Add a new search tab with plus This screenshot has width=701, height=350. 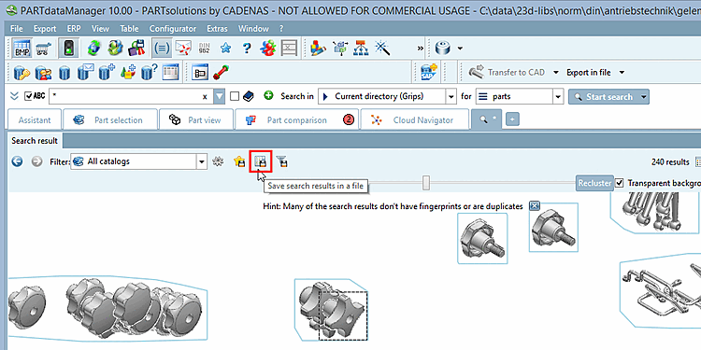tap(512, 119)
